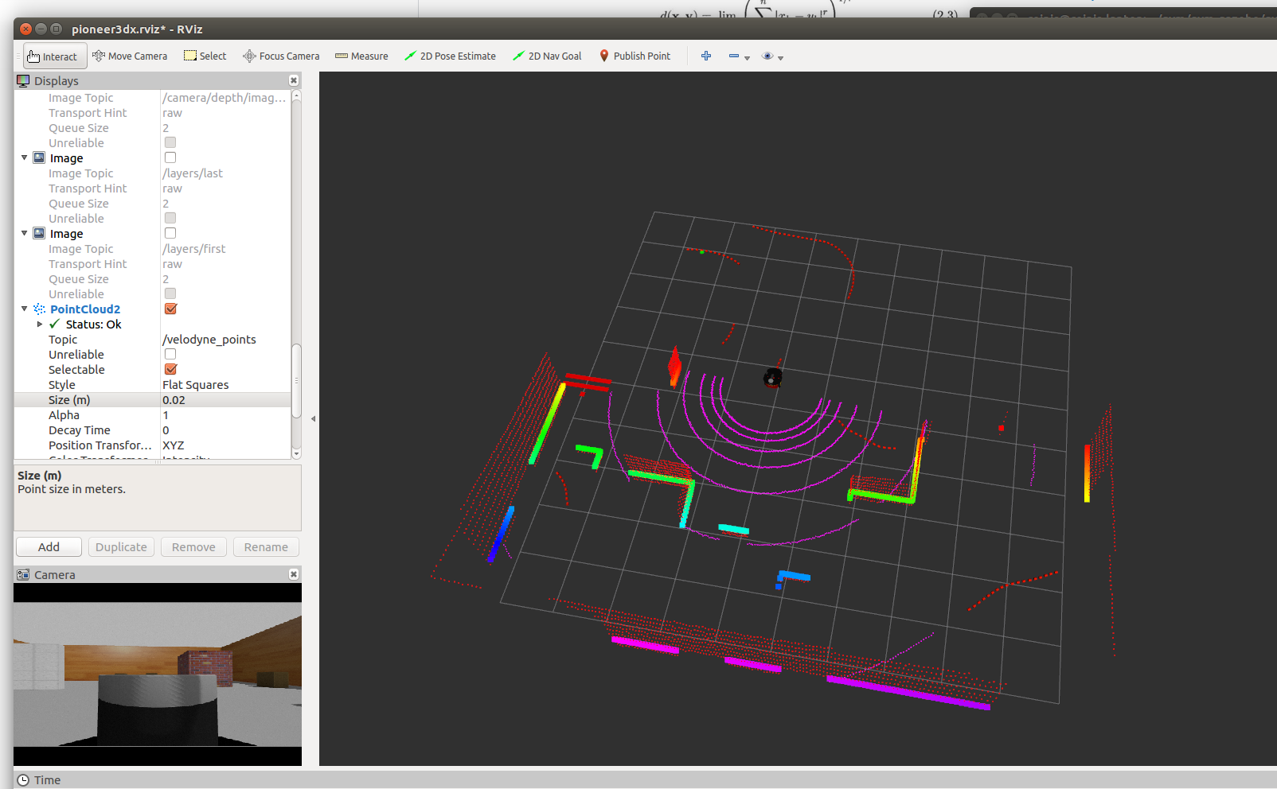The height and width of the screenshot is (789, 1277).
Task: Expand the Status: Ok tree item
Action: [40, 325]
